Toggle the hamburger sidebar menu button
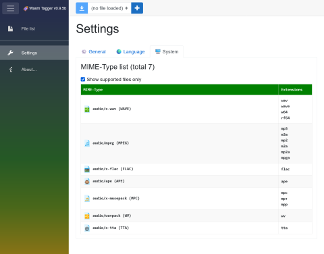 10,8
